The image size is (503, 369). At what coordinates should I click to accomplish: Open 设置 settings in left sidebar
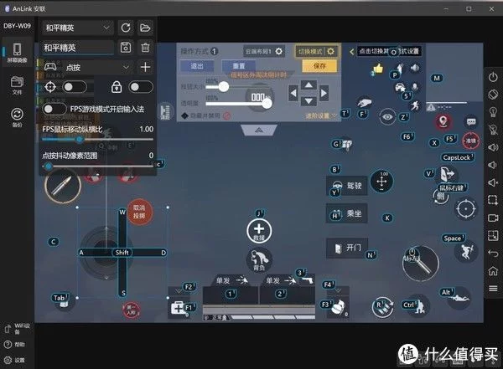click(15, 360)
